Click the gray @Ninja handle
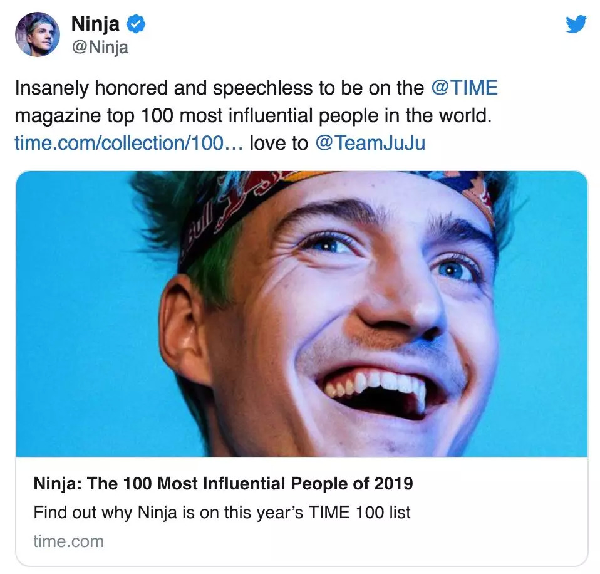 100,48
